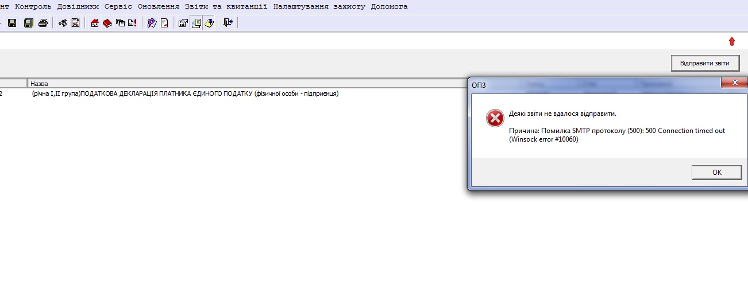Open the Звіти та квитанції menu
This screenshot has height=297, width=748.
[x=226, y=6]
